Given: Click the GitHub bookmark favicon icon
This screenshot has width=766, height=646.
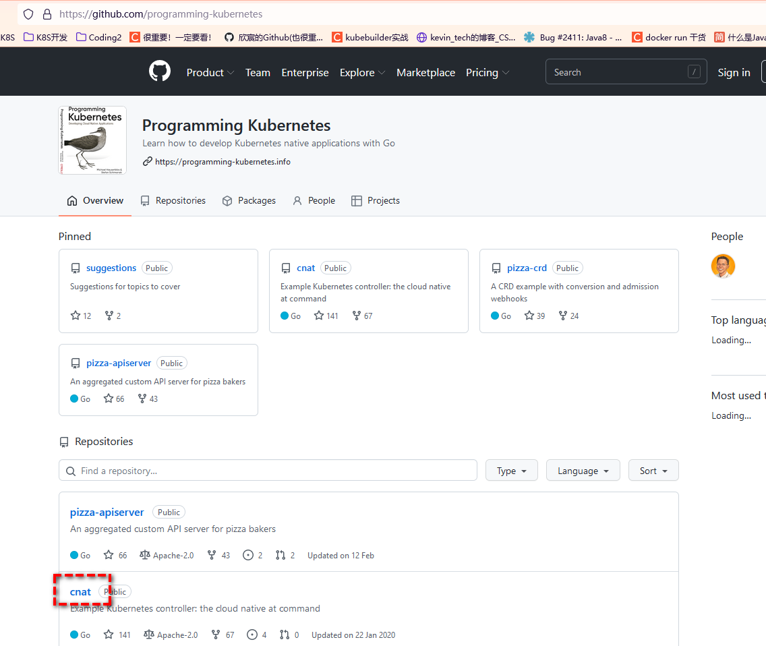Looking at the screenshot, I should (x=229, y=37).
